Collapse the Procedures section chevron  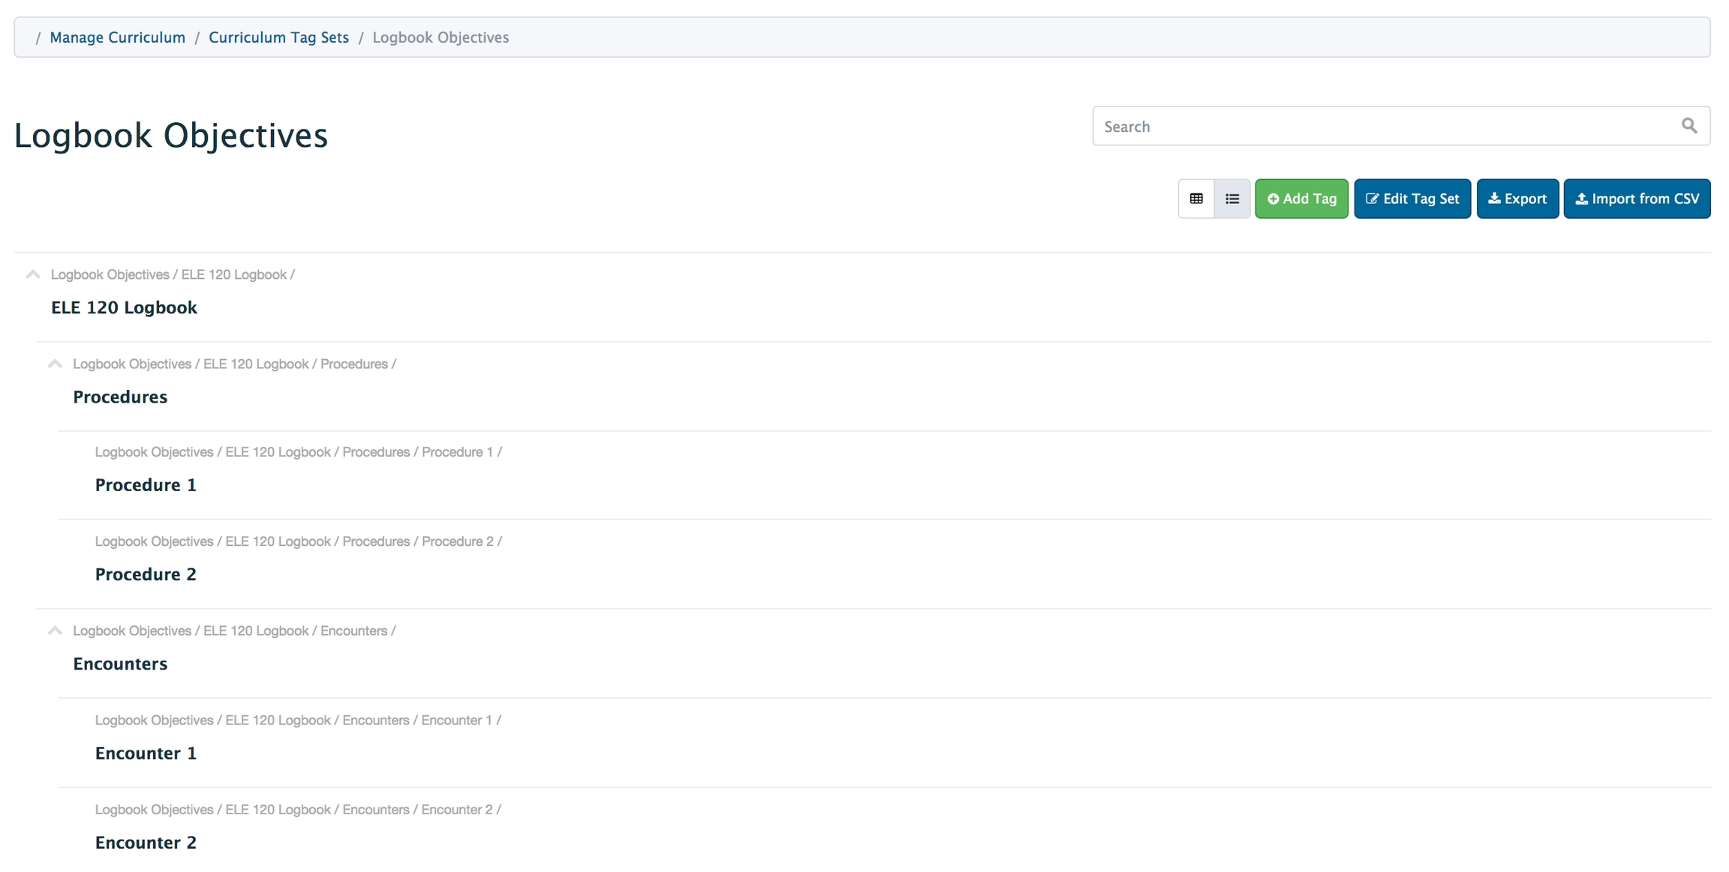coord(55,364)
